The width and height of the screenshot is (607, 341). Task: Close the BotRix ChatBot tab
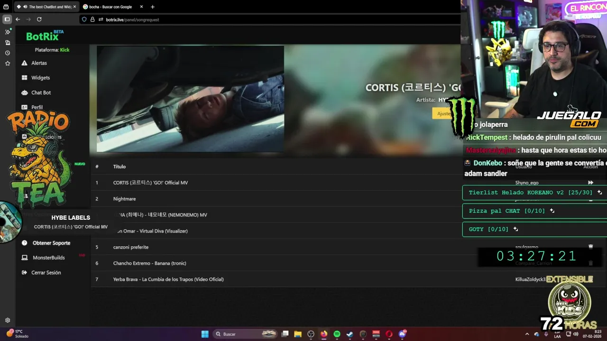click(x=74, y=7)
